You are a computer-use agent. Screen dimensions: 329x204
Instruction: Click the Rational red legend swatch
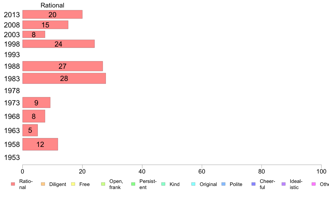(13, 184)
